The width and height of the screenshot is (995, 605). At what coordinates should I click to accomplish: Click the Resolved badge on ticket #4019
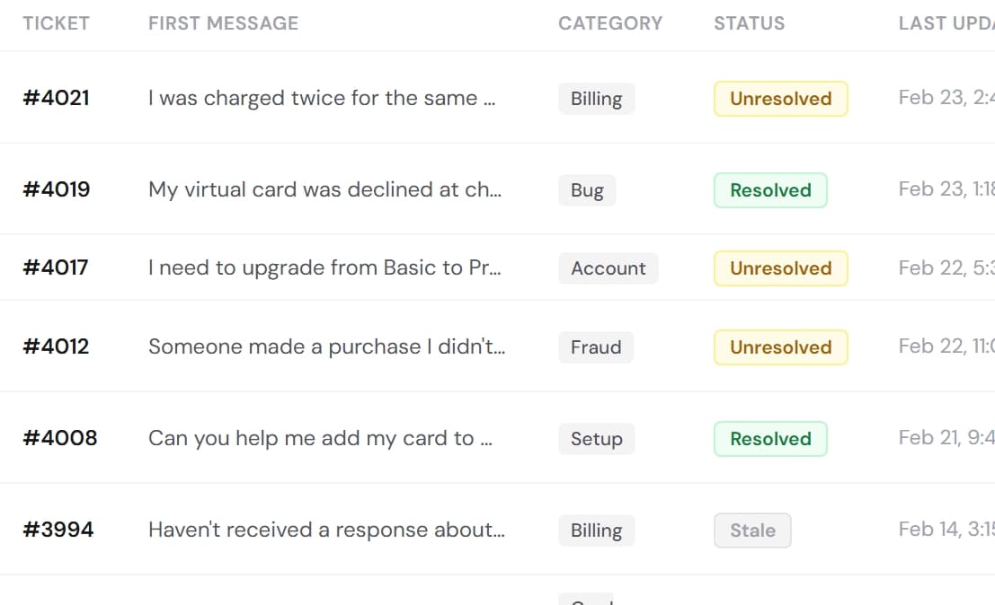tap(770, 190)
